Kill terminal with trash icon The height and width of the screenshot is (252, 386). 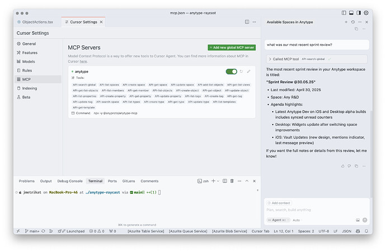[232, 181]
